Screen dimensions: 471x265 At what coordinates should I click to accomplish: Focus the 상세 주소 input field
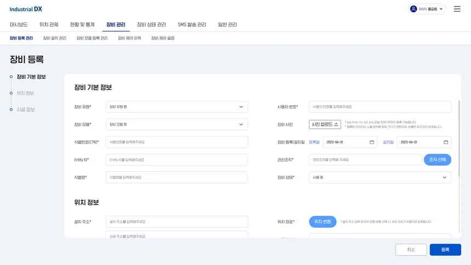tap(176, 235)
